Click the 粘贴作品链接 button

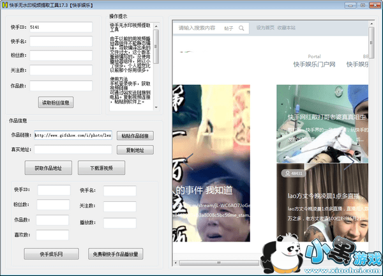pos(135,135)
